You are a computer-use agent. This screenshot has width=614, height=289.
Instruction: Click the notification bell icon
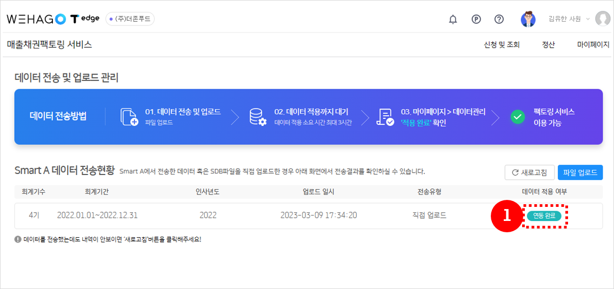(x=453, y=19)
